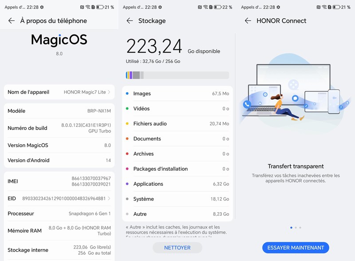Viewport: 355px width, 261px height.
Task: Tap Wi-Fi icon in Stockage status bar
Action: coord(205,7)
